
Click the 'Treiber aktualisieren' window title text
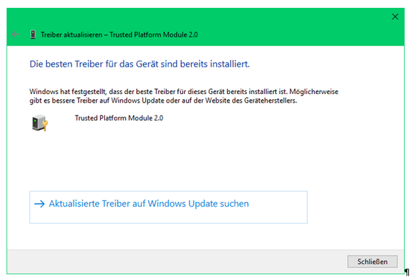point(68,34)
